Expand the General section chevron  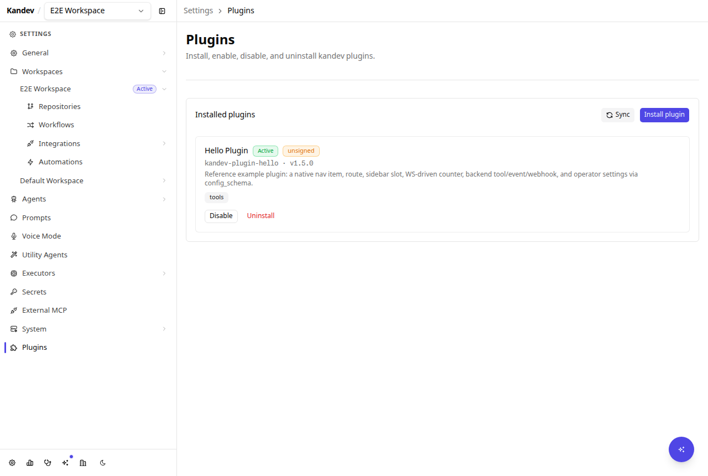[x=164, y=53]
